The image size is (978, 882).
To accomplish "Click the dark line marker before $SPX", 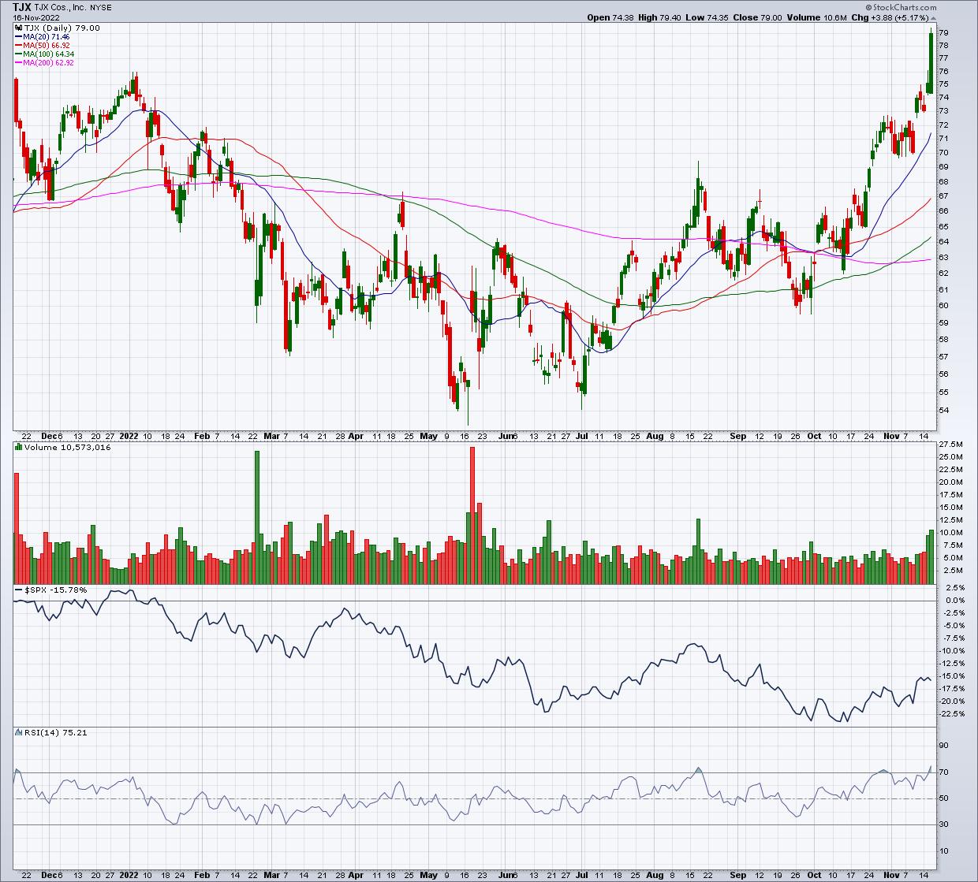I will point(17,590).
